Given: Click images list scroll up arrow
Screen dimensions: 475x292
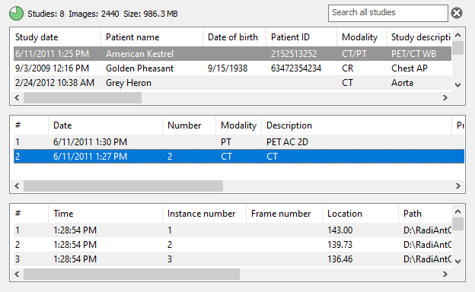Looking at the screenshot, I should 458,211.
